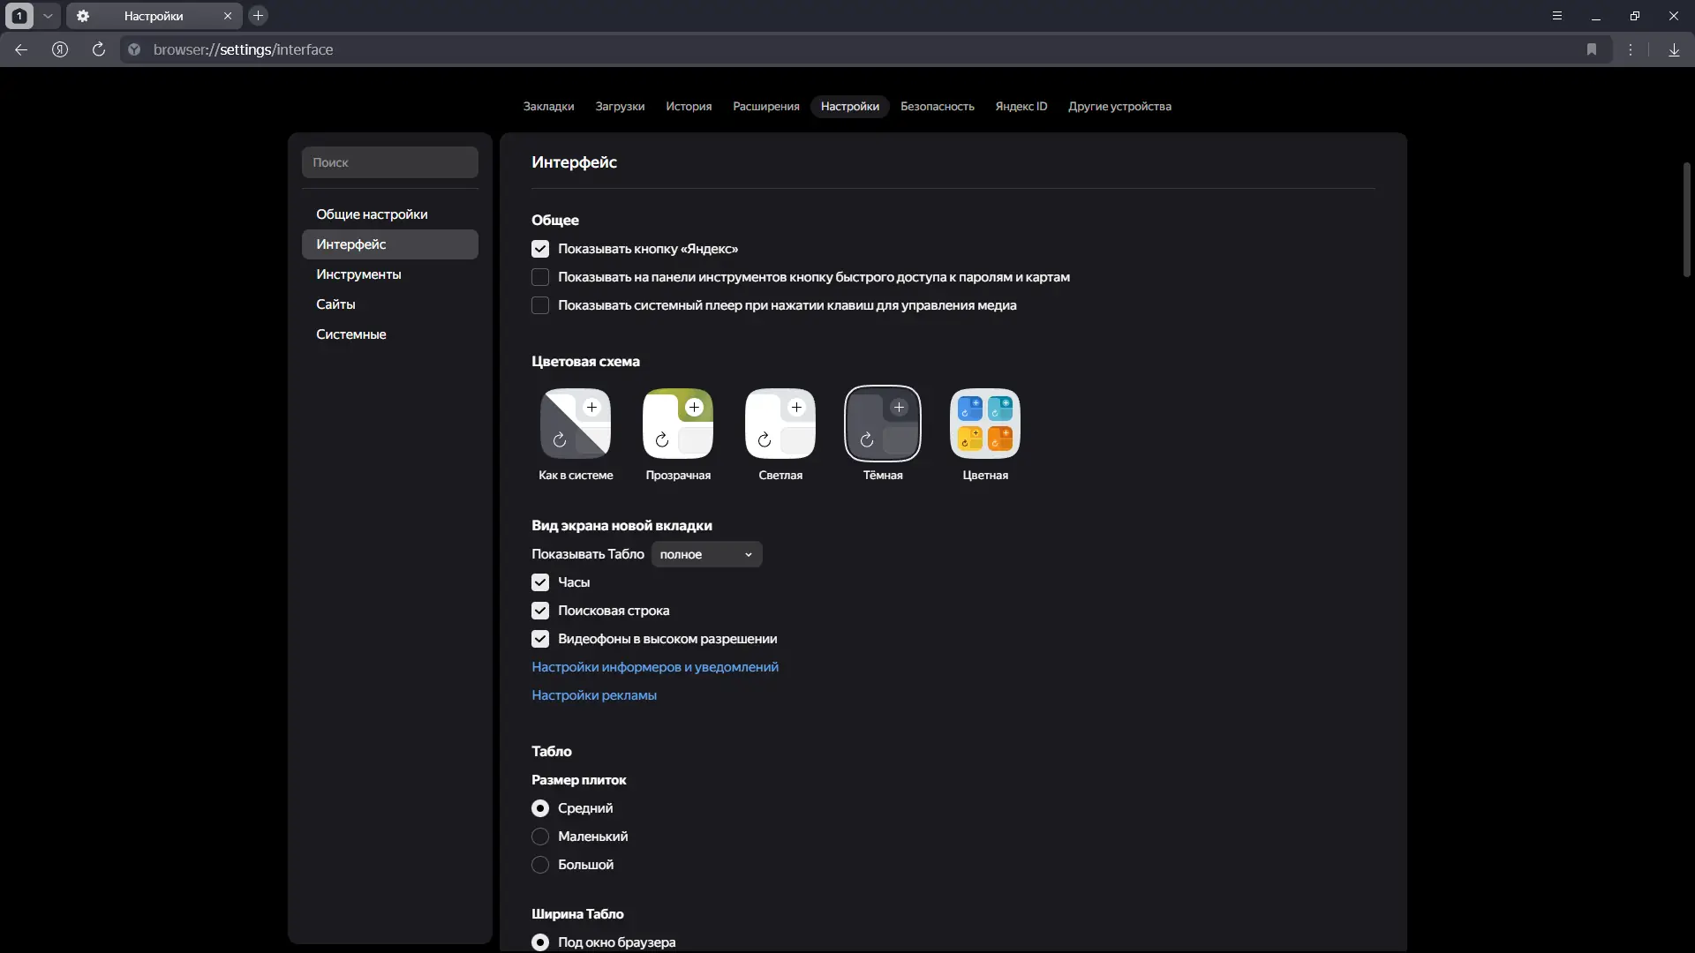
Task: Click the browser back arrow
Action: (x=21, y=49)
